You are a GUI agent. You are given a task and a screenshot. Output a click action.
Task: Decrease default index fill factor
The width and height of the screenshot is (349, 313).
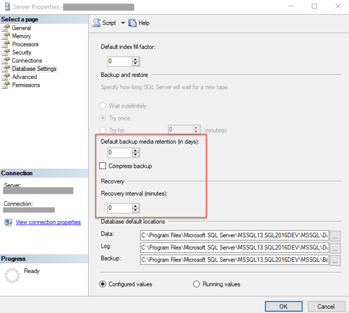135,63
